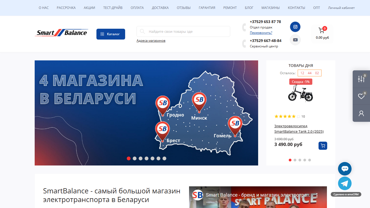370x208 pixels.
Task: Open the ОТЗЫВЫ menu item
Action: point(184,8)
